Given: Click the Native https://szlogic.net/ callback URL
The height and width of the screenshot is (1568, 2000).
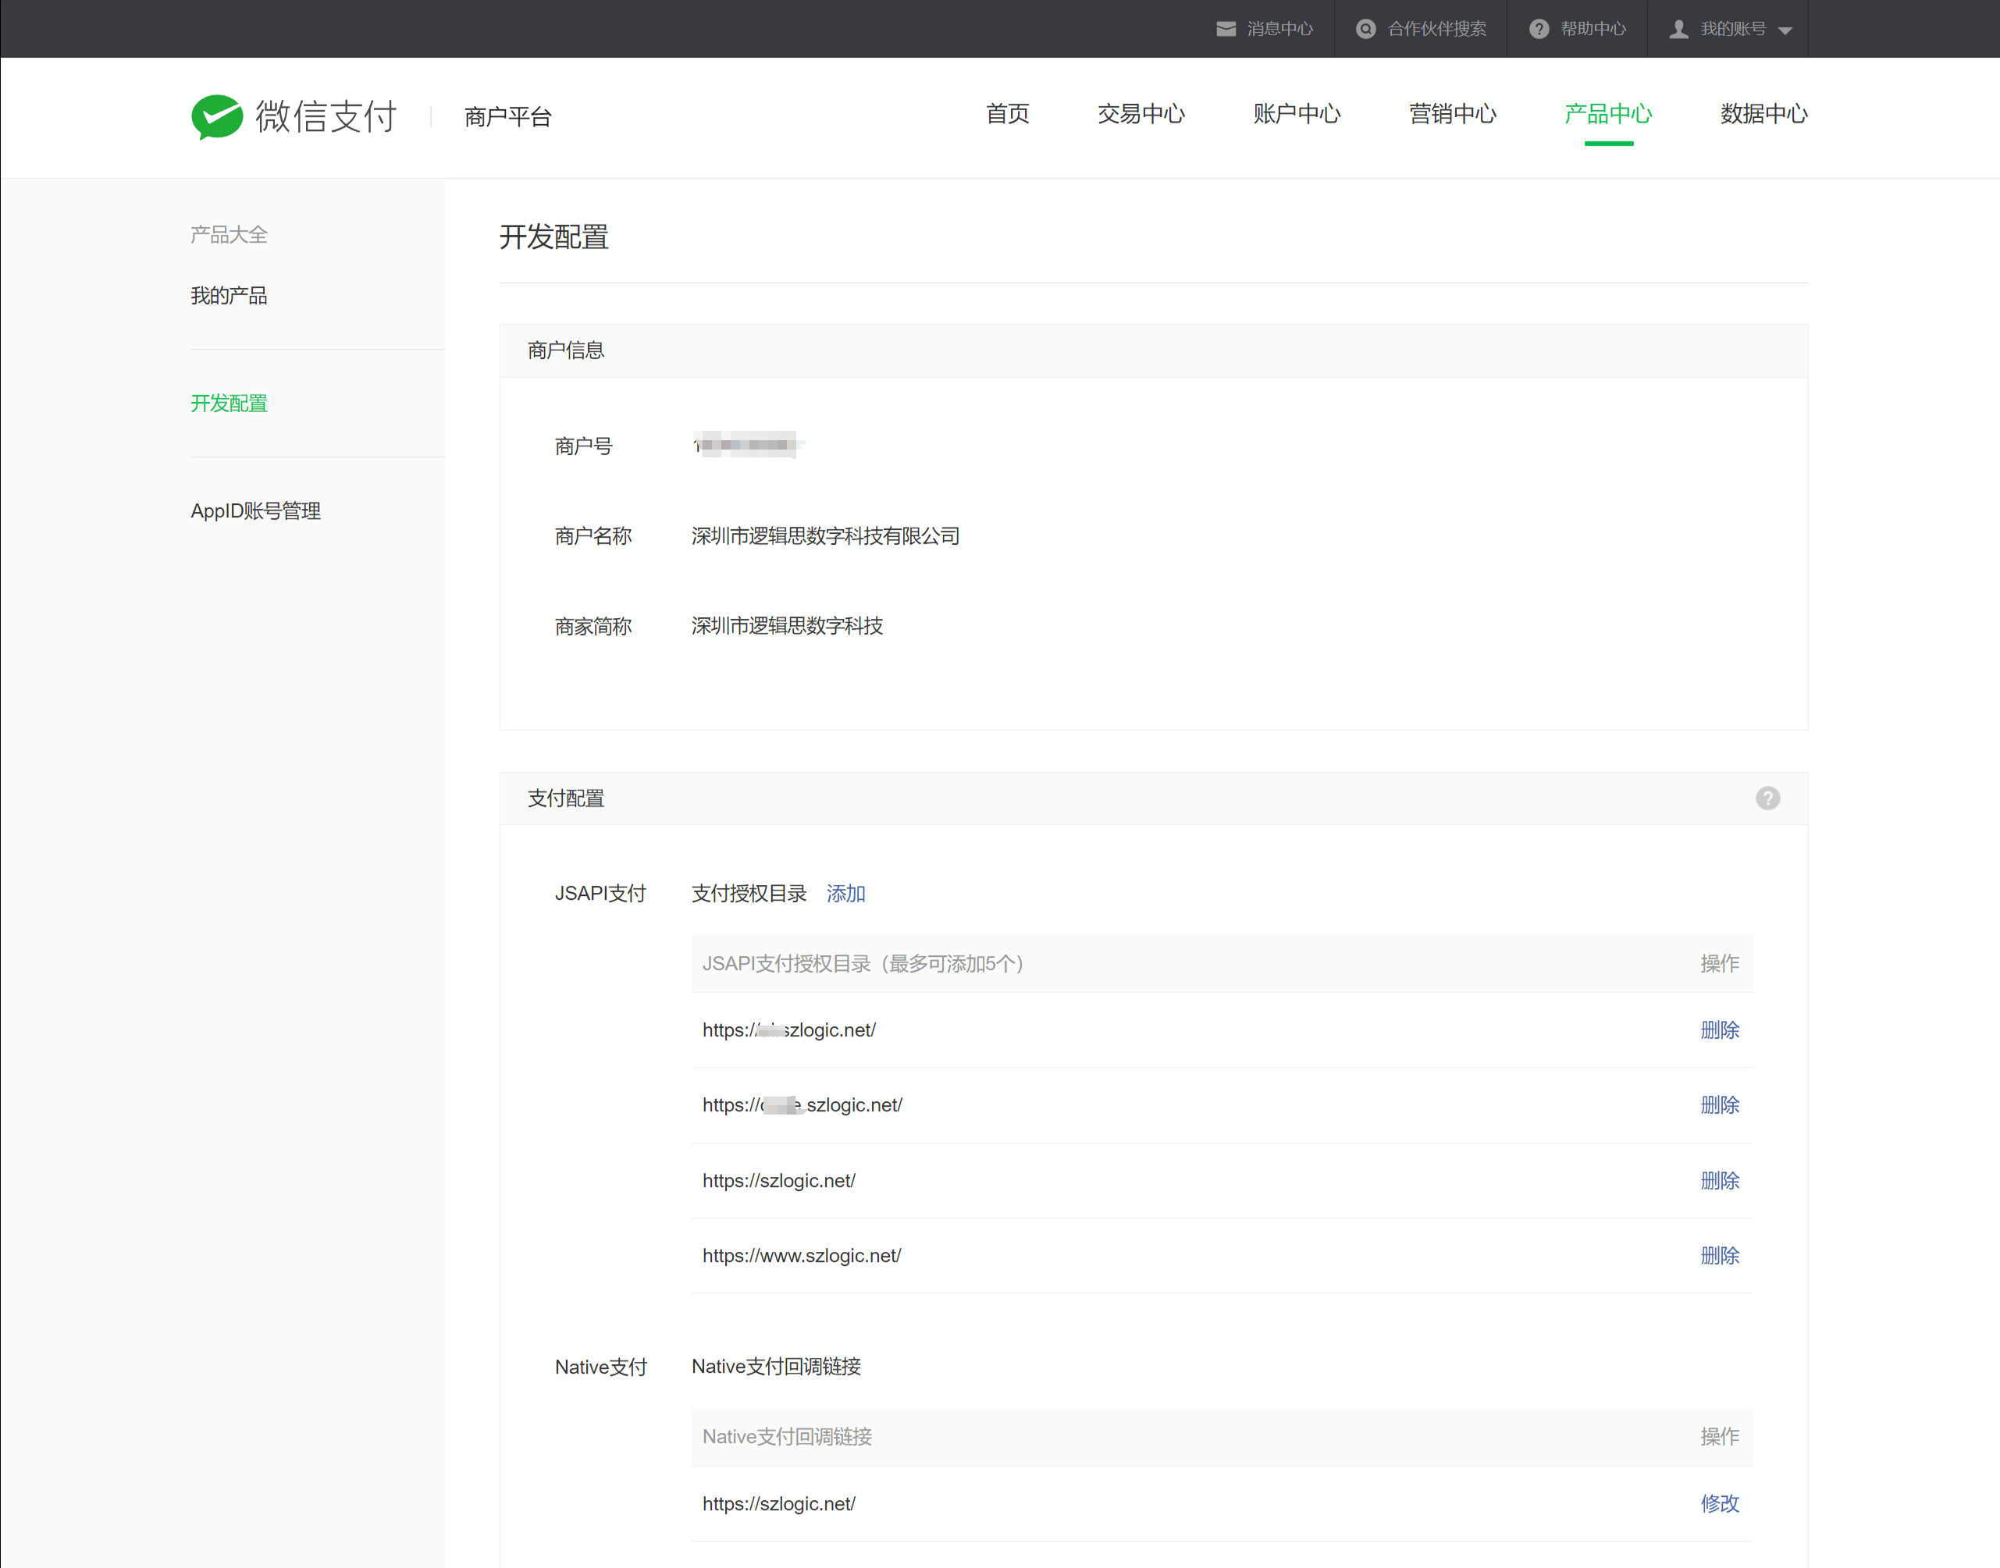Looking at the screenshot, I should 779,1504.
